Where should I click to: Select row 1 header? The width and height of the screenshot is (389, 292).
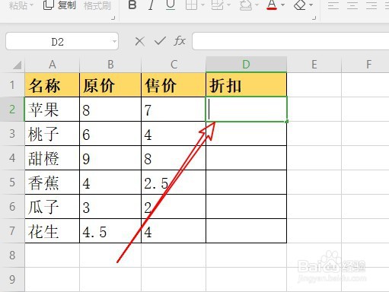pos(12,85)
